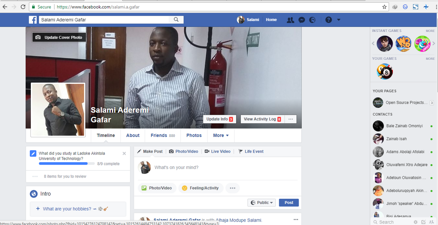
Task: Dismiss the study question card
Action: (124, 154)
